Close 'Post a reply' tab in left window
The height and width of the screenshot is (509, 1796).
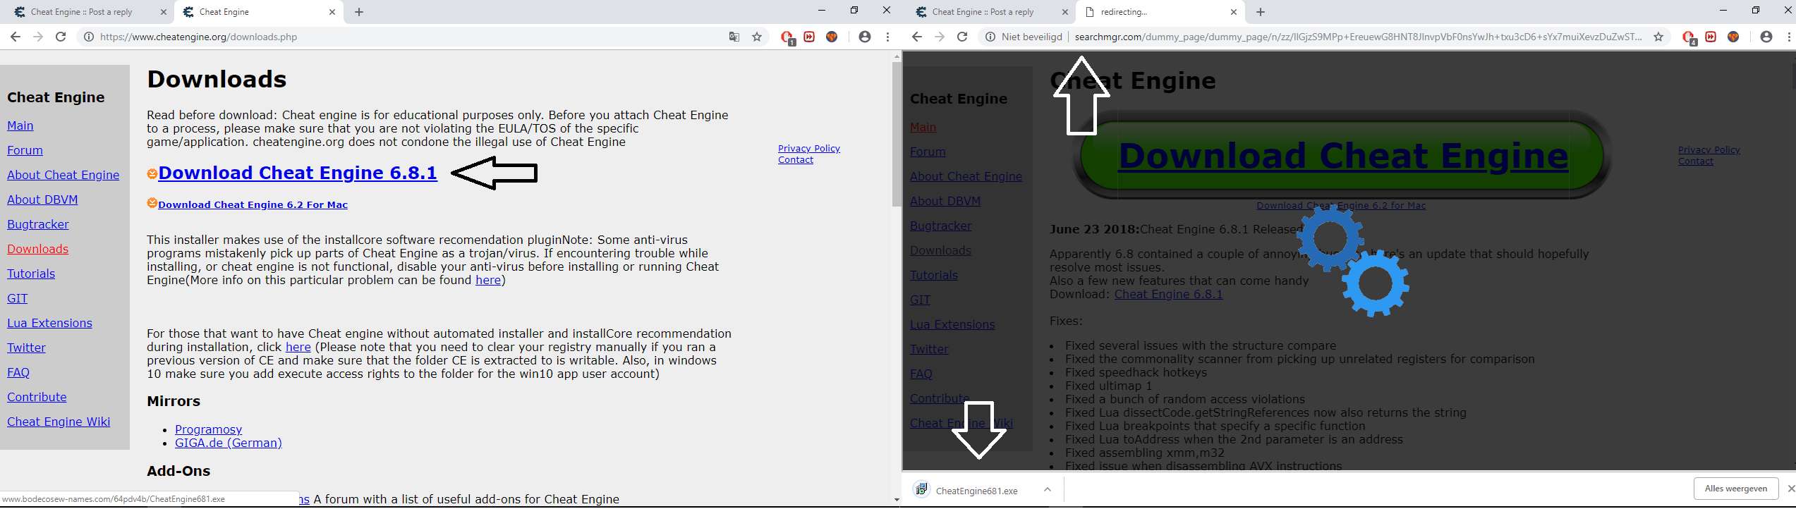pos(164,12)
